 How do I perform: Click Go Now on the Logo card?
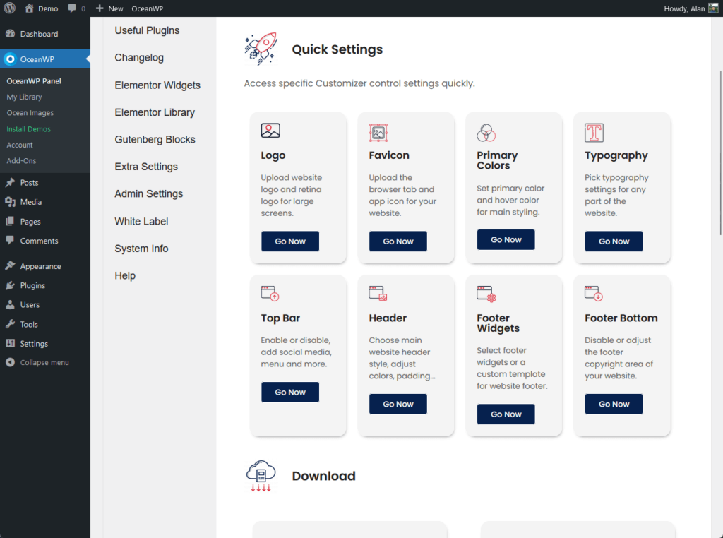[290, 241]
